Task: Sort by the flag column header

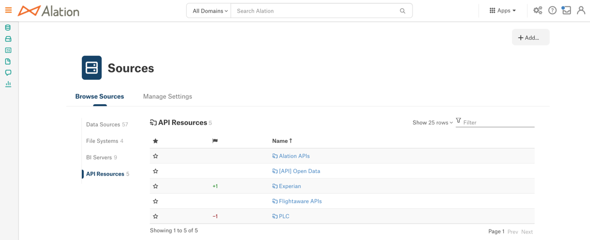Action: point(215,141)
